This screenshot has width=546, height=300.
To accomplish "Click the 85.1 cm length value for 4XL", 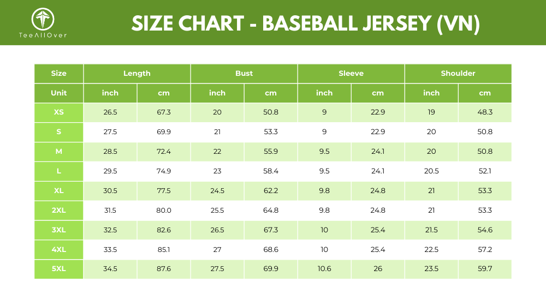I will click(164, 249).
